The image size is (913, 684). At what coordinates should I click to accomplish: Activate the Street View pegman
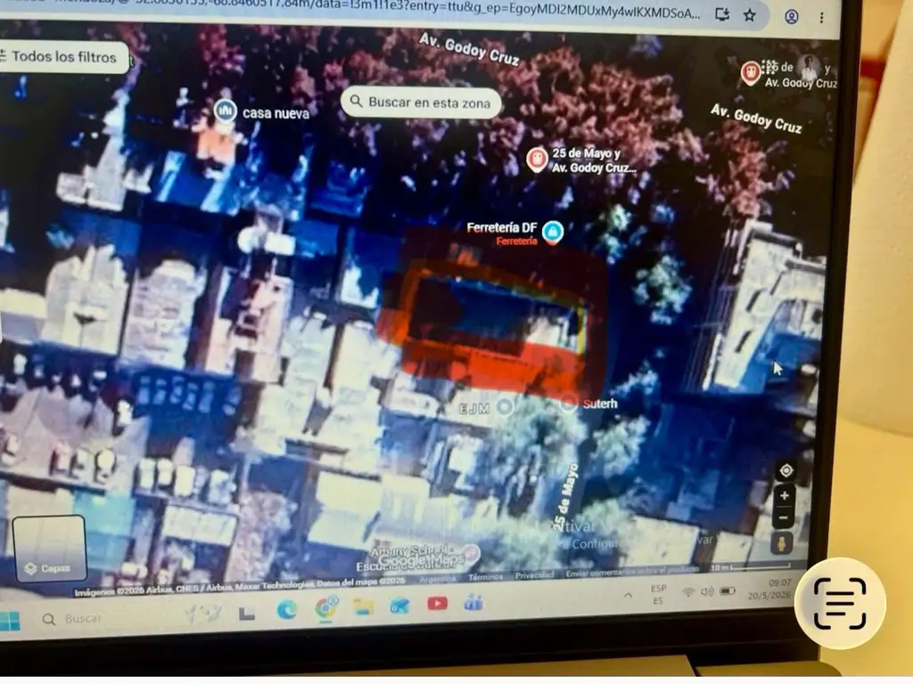coord(781,543)
